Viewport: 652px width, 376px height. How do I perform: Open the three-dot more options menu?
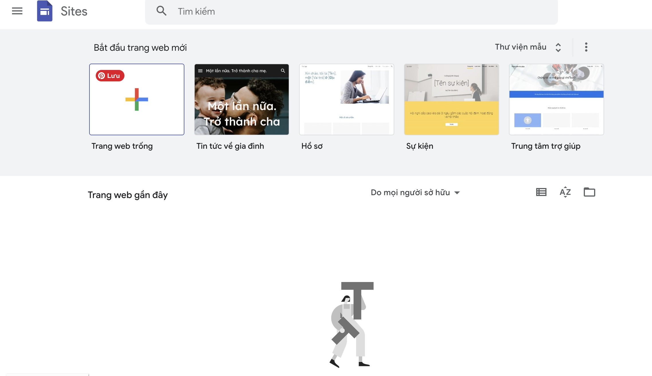pyautogui.click(x=586, y=47)
